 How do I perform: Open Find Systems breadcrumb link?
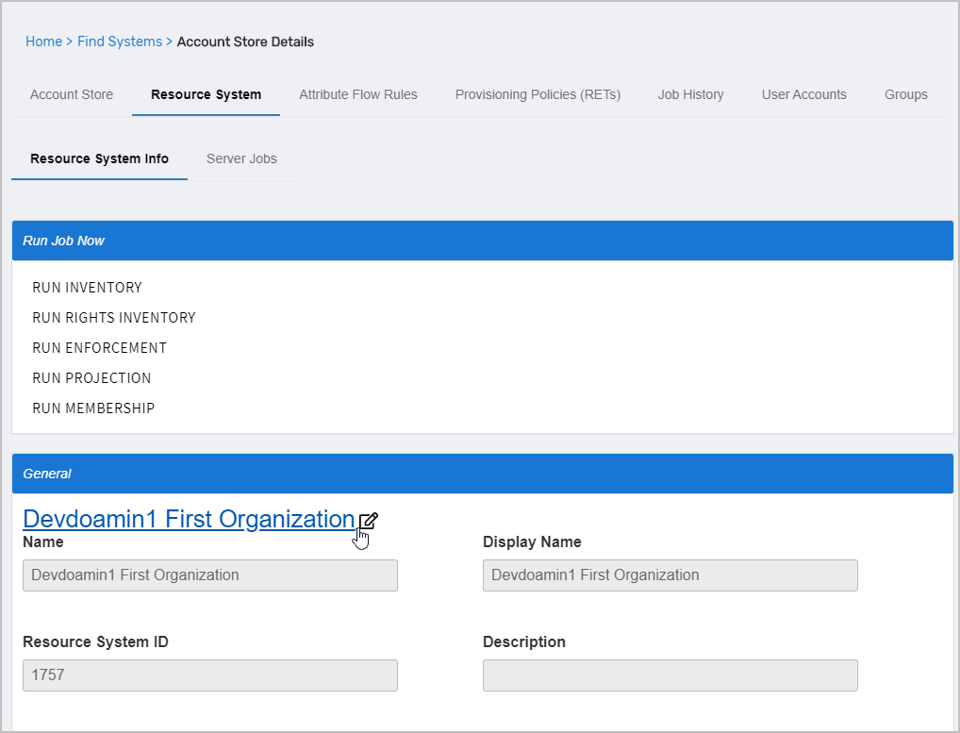point(120,42)
